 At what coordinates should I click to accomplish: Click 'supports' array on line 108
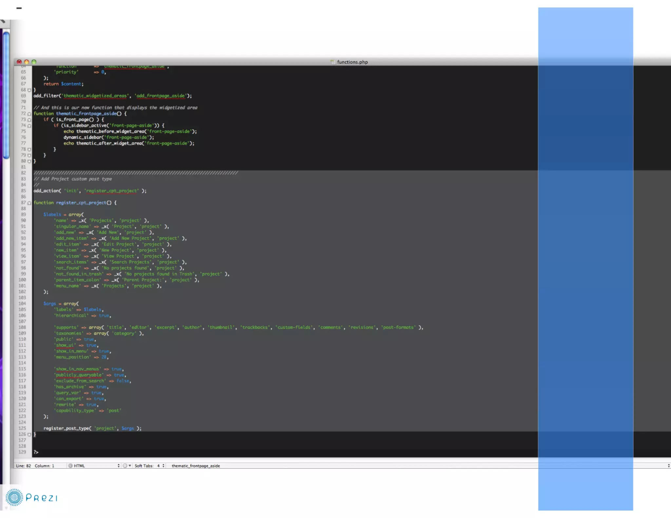(239, 327)
